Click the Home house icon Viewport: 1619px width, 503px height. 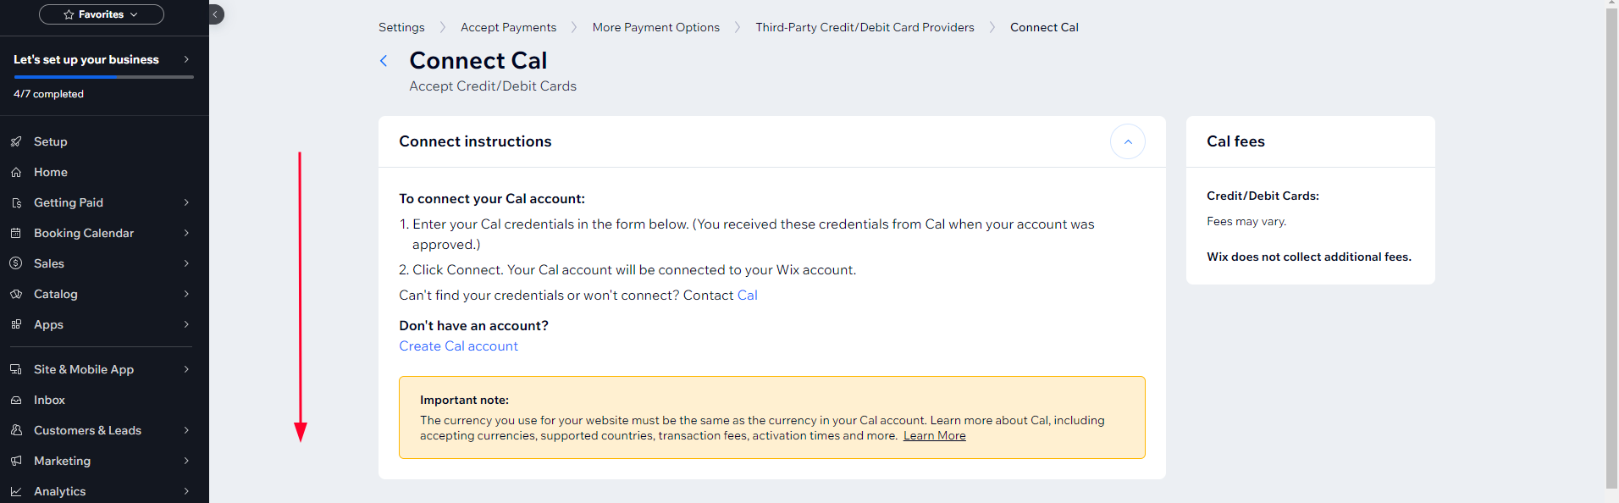[16, 172]
